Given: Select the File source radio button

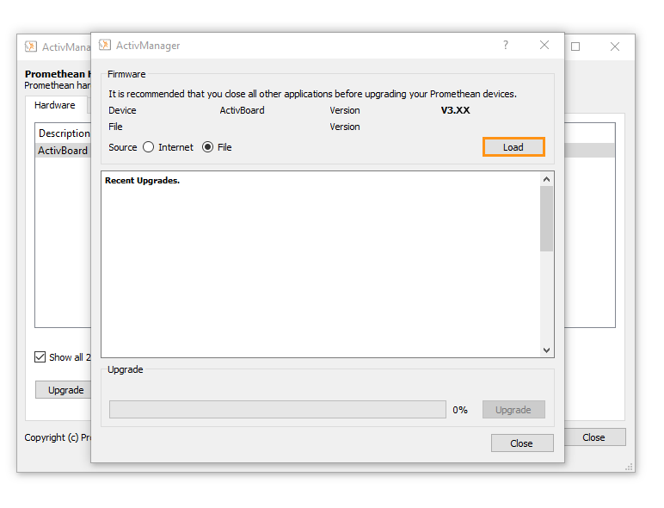Looking at the screenshot, I should coord(208,147).
